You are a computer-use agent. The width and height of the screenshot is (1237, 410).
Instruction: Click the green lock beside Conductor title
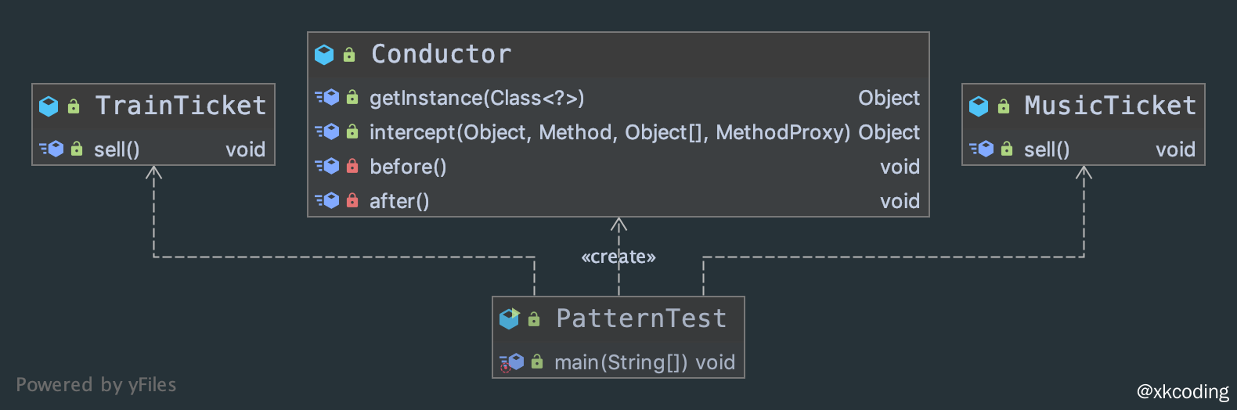349,55
